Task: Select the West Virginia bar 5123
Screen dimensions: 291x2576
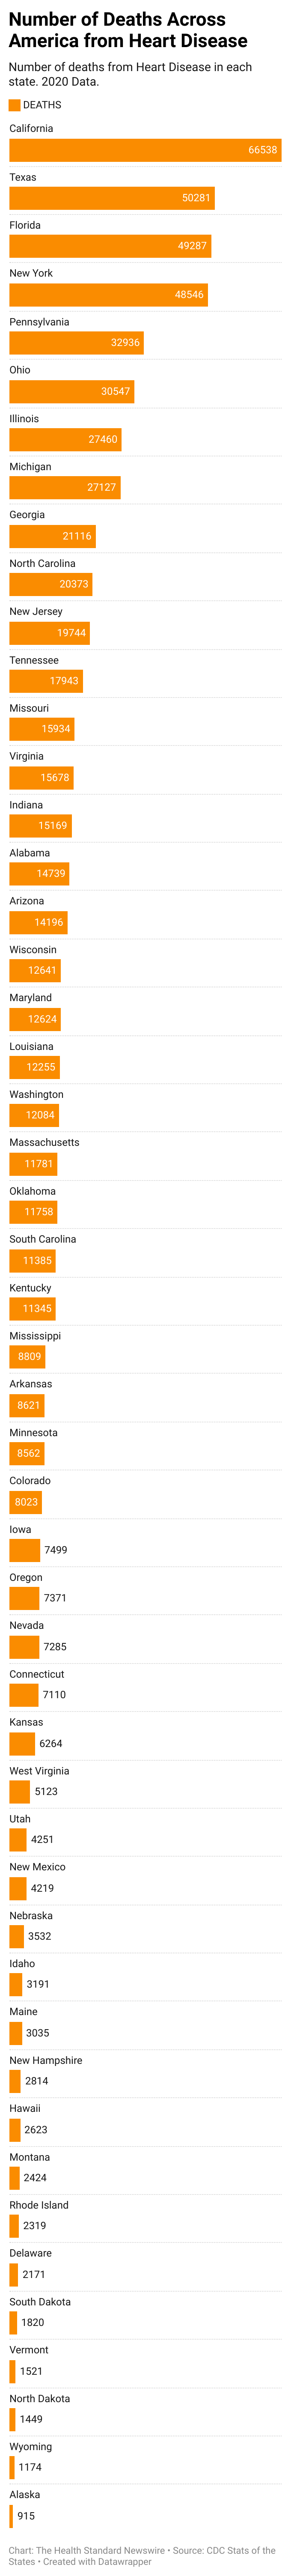Action: tap(19, 1791)
